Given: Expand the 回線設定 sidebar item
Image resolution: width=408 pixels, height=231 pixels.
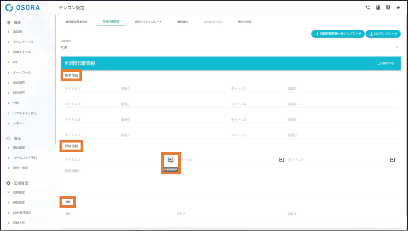Looking at the screenshot, I should 19,192.
